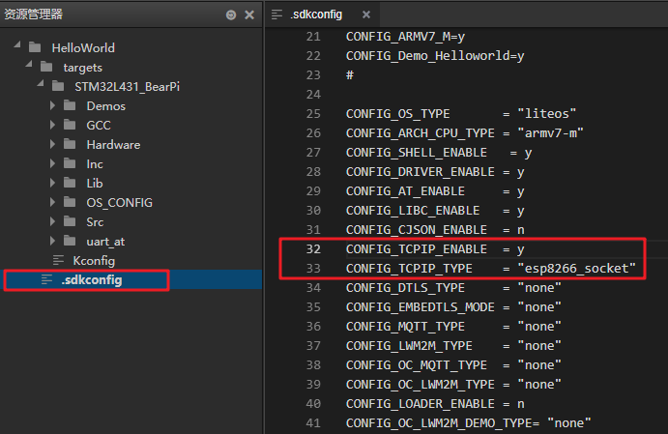The image size is (668, 434).
Task: Expand the GCC folder
Action: click(52, 125)
